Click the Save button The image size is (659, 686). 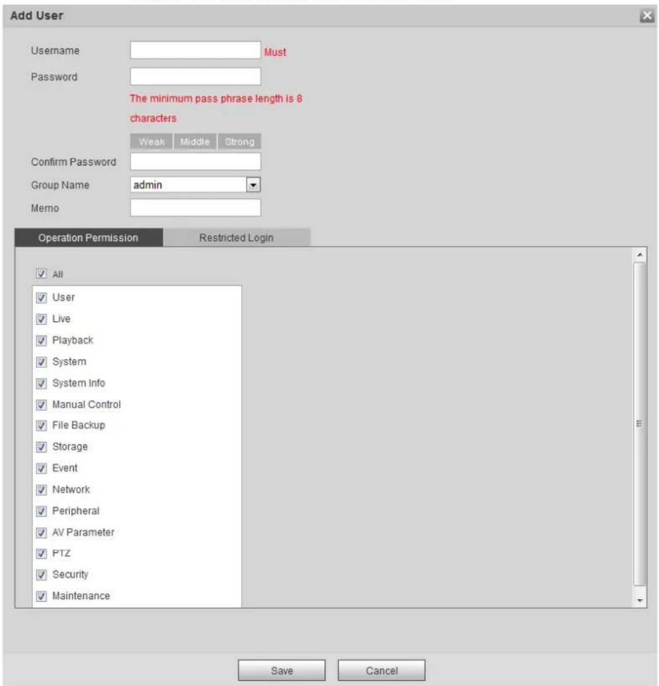pyautogui.click(x=282, y=670)
